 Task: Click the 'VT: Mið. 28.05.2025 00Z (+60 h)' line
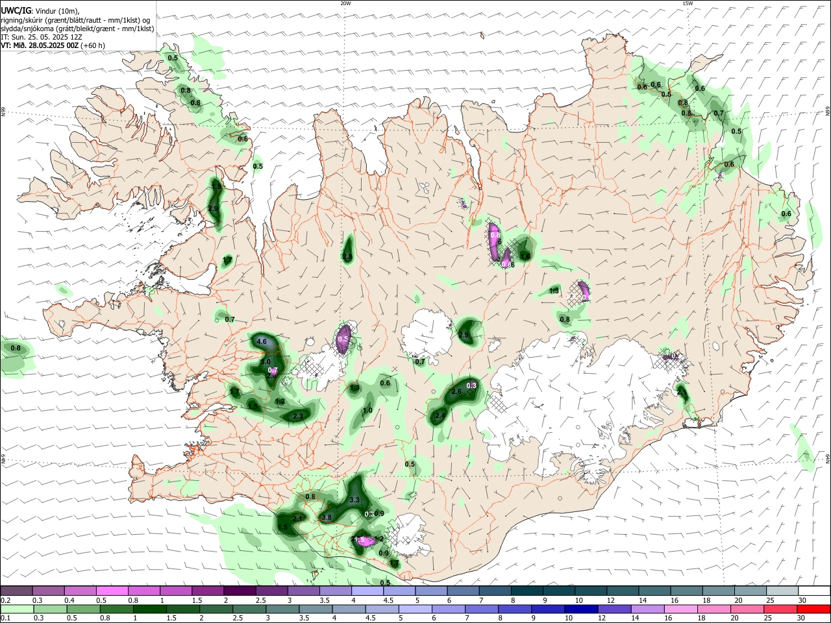[53, 45]
